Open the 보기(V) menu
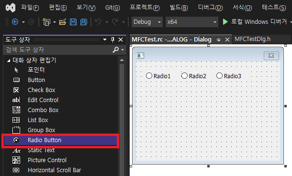The image size is (292, 176). [86, 8]
